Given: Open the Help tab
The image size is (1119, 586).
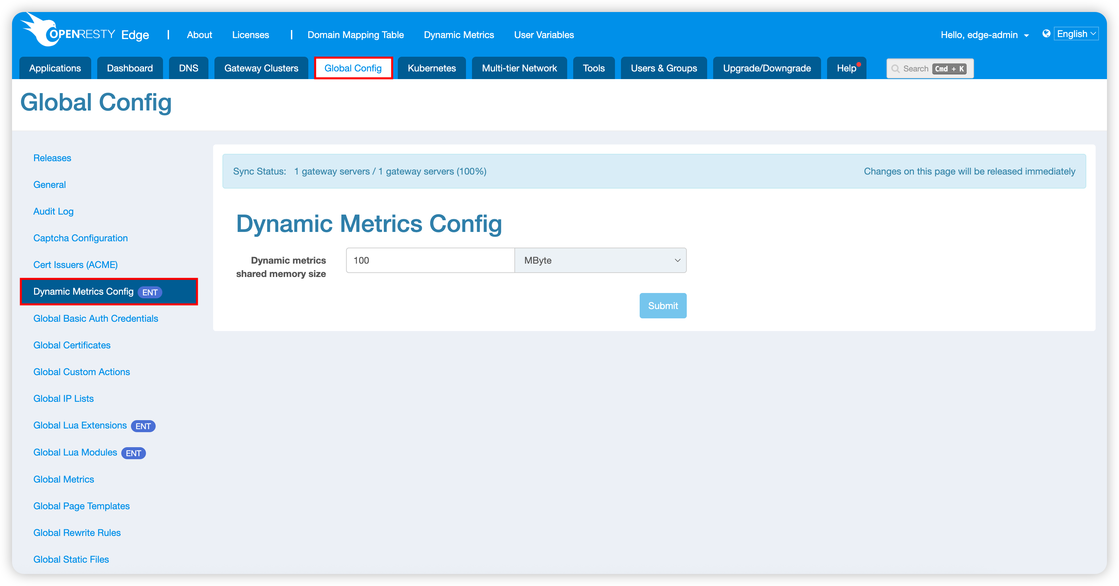Looking at the screenshot, I should pos(846,68).
